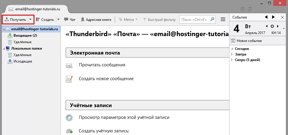This screenshot has width=288, height=135.
Task: Collapse the email@hostinger-tutorials.ru account tree
Action: [4, 29]
